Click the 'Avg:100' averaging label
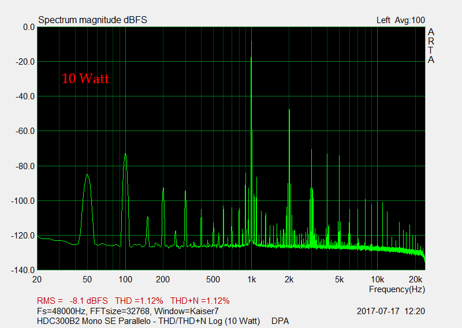This screenshot has width=462, height=328. click(x=410, y=20)
